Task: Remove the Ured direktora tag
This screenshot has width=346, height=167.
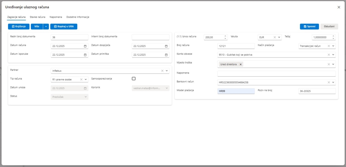Action: (241, 64)
